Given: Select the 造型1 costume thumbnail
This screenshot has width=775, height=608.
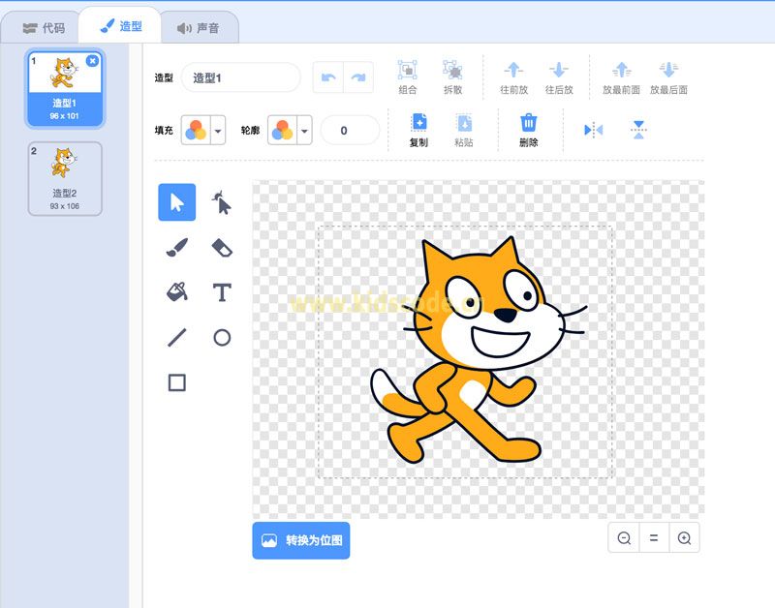Looking at the screenshot, I should coord(65,88).
